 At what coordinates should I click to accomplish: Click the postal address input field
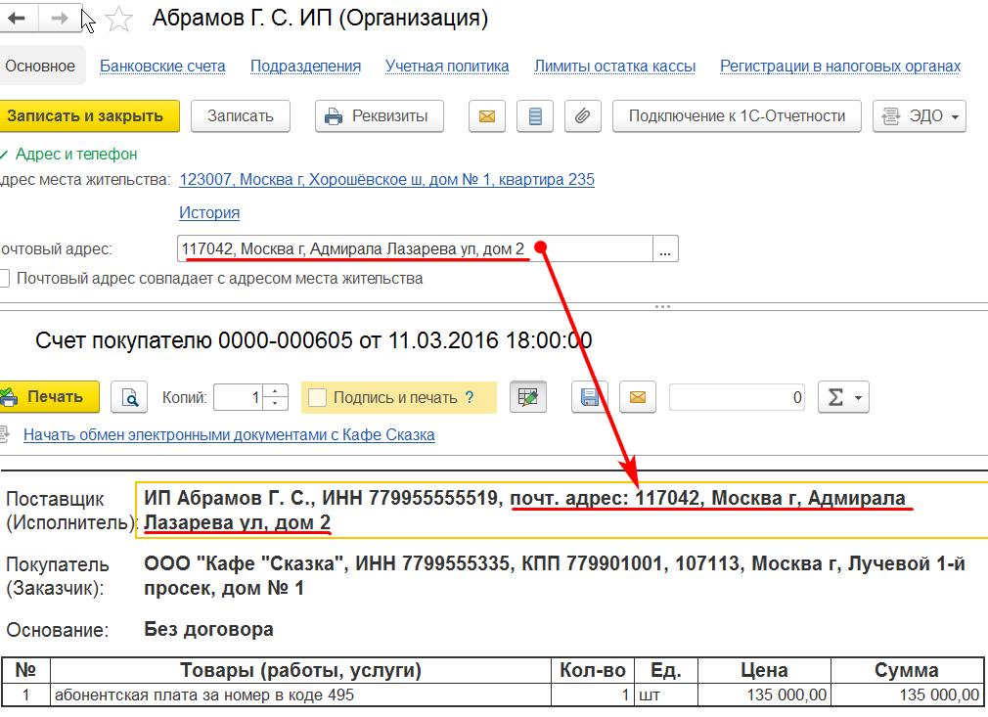coord(415,248)
